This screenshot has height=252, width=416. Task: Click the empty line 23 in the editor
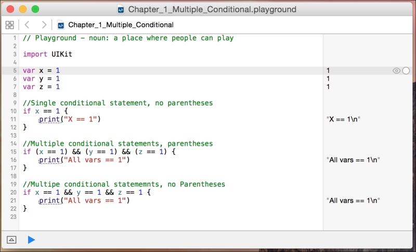[171, 217]
